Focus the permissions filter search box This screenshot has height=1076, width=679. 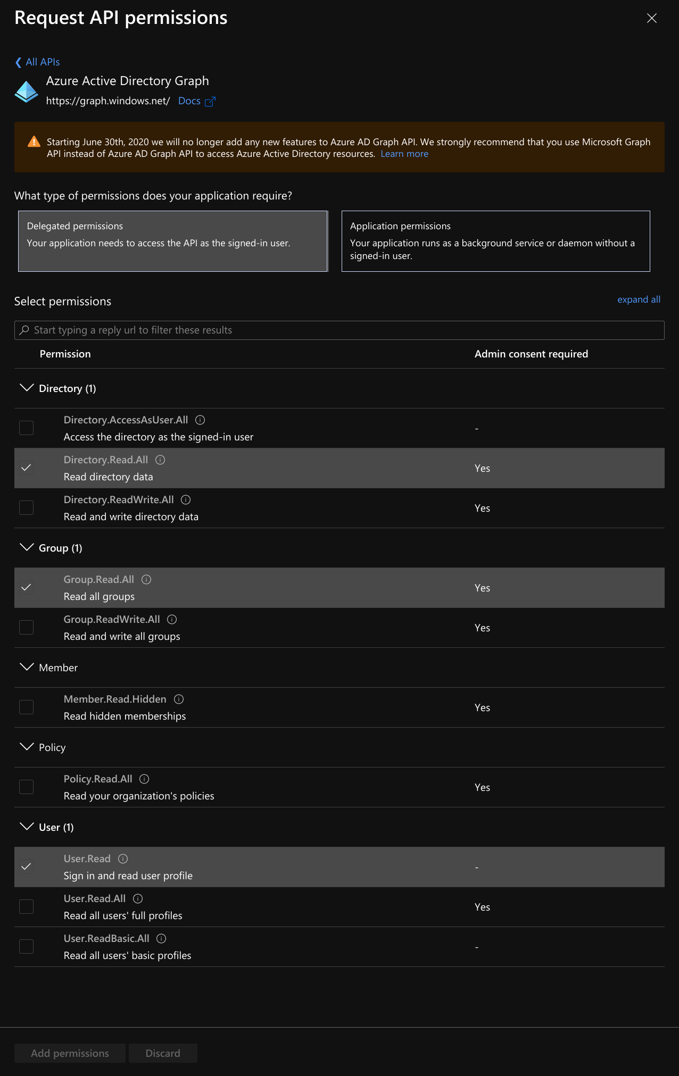pos(339,330)
